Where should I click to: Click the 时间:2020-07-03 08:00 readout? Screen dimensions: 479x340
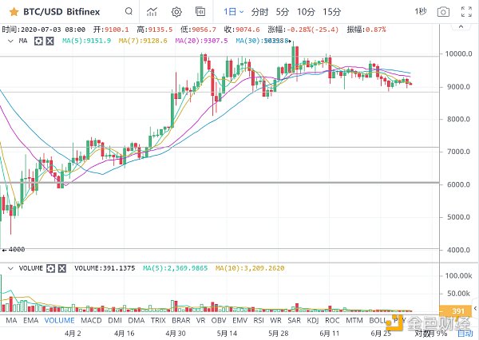44,30
